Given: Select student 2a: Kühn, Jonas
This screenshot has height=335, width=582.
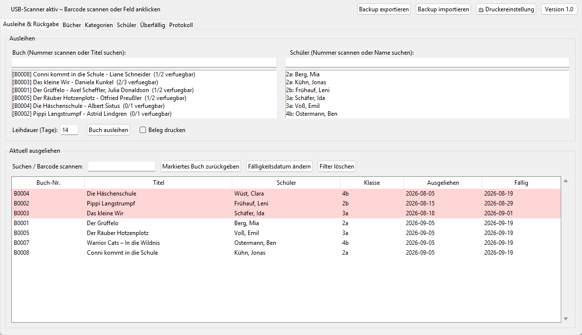Looking at the screenshot, I should click(x=427, y=82).
